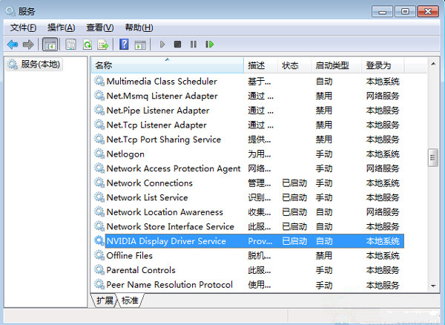Click the vertical scrollbar down arrow
This screenshot has height=325, width=445.
pyautogui.click(x=432, y=286)
